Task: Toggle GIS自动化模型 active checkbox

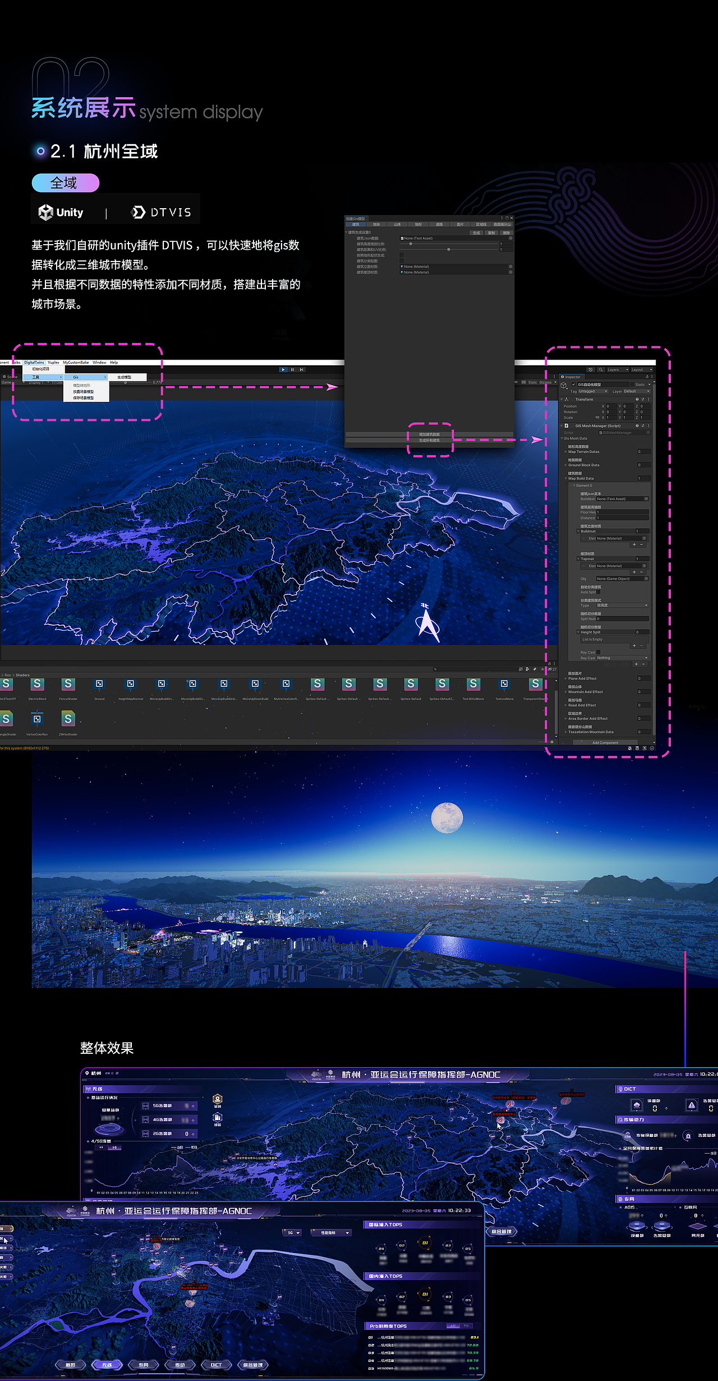Action: 573,384
